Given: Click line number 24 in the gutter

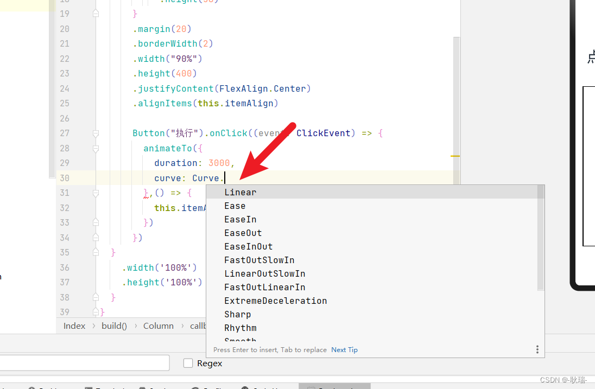Looking at the screenshot, I should tap(65, 89).
